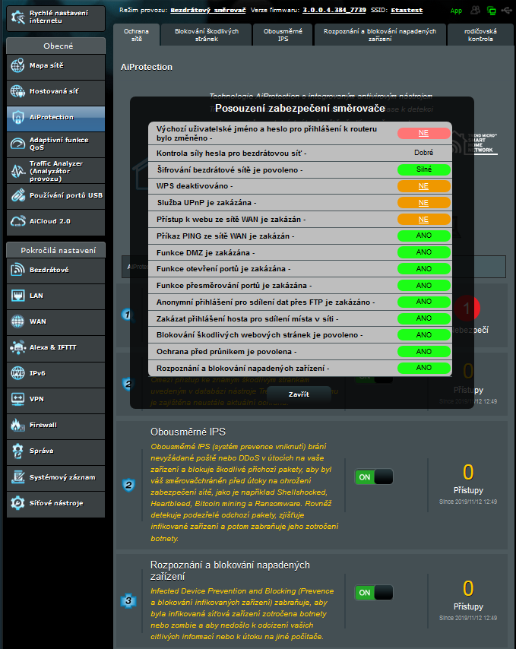Open Traffic Analyzer section
516x649 pixels.
pyautogui.click(x=53, y=169)
